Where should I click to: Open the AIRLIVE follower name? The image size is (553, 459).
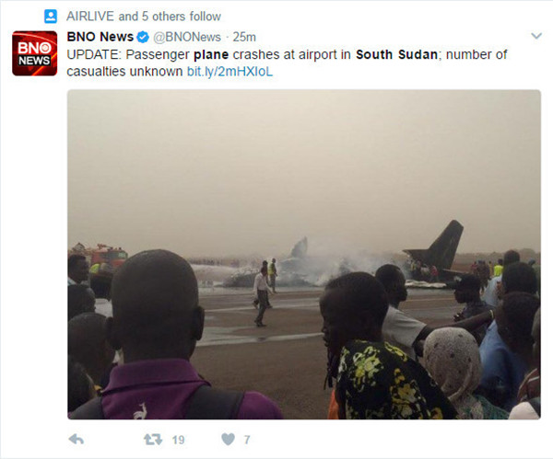pyautogui.click(x=90, y=17)
